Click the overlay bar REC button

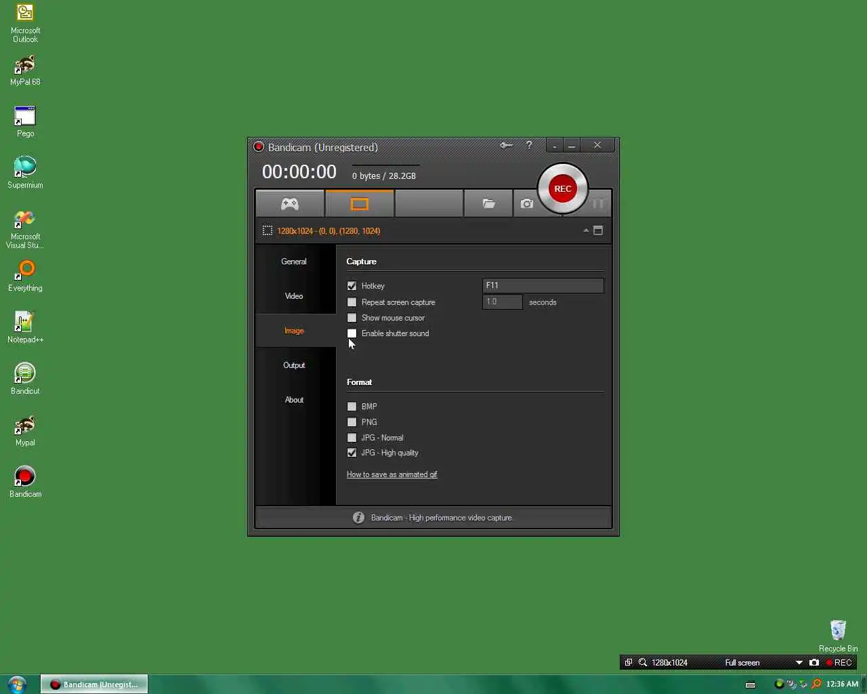(839, 663)
